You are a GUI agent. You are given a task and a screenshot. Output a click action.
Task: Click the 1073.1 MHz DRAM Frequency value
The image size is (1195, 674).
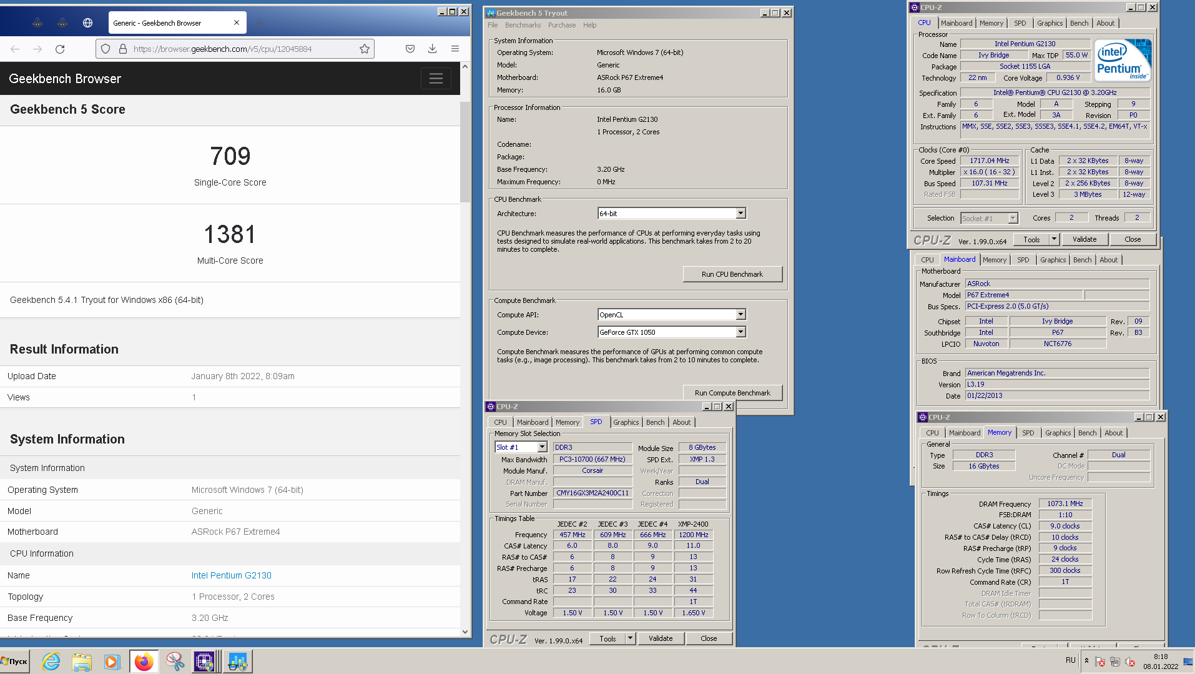point(1065,503)
